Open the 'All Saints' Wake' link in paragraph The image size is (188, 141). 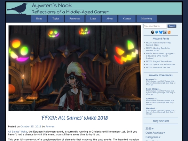(x=17, y=132)
